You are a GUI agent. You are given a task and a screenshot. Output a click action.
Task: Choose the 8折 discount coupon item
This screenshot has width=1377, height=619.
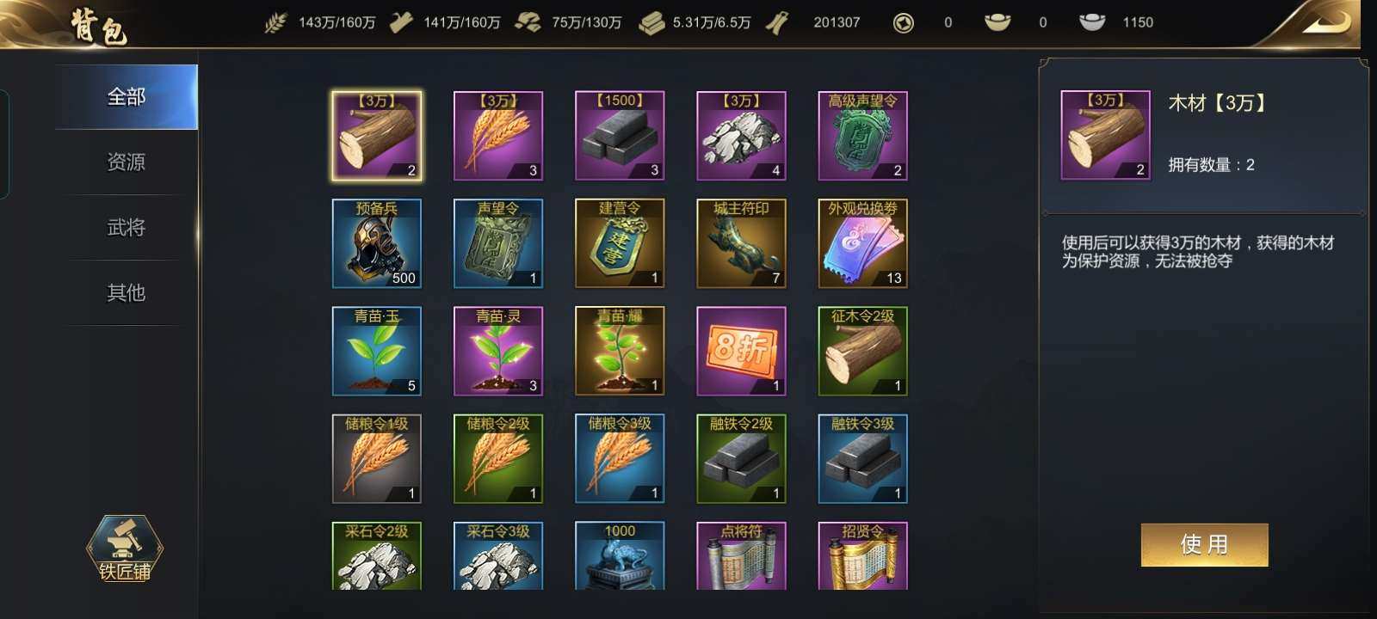pos(741,351)
